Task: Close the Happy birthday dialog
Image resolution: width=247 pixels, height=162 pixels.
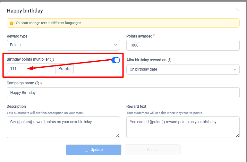Action: coord(238,10)
